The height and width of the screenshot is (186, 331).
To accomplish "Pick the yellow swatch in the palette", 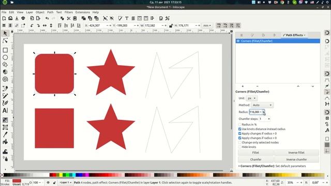I will pyautogui.click(x=61, y=175).
